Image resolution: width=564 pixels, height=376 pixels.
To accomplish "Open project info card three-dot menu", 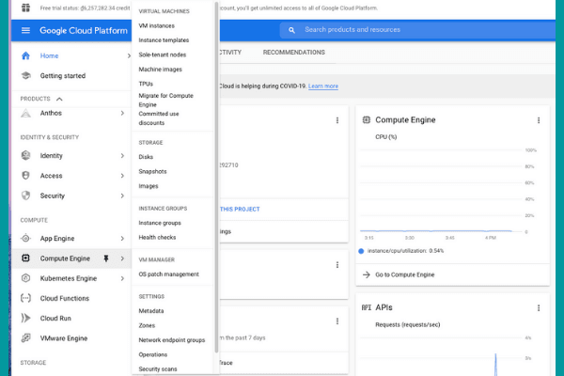I will pyautogui.click(x=337, y=120).
